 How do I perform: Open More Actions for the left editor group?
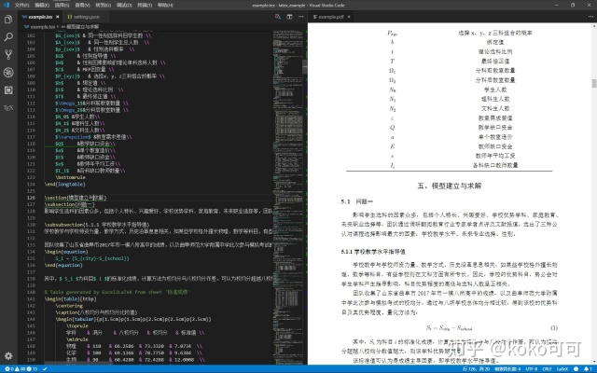301,17
